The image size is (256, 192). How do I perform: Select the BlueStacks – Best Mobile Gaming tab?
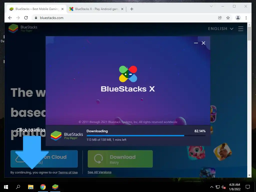point(37,9)
